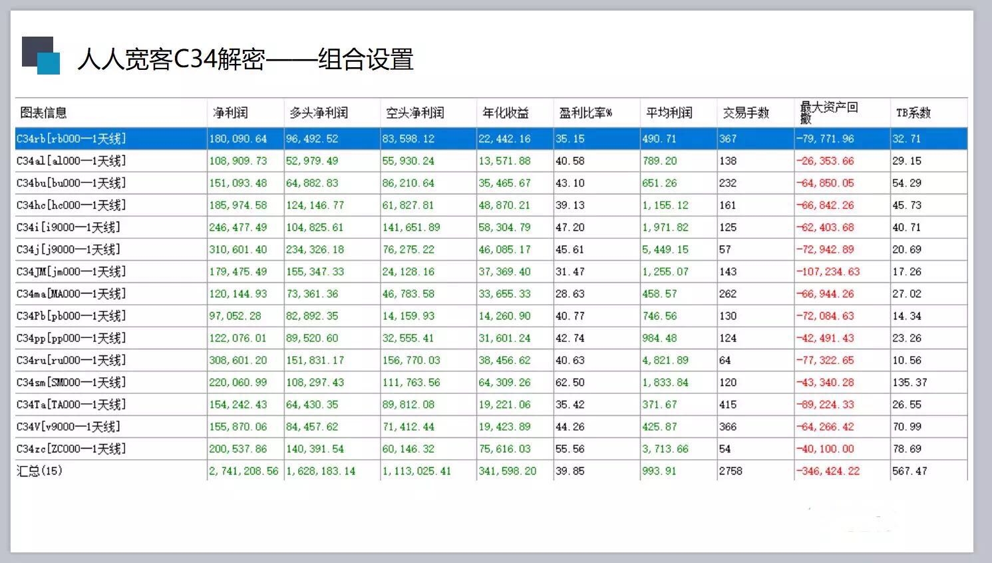This screenshot has width=992, height=563.
Task: Click max drawdown value -107,234.63
Action: pos(828,272)
